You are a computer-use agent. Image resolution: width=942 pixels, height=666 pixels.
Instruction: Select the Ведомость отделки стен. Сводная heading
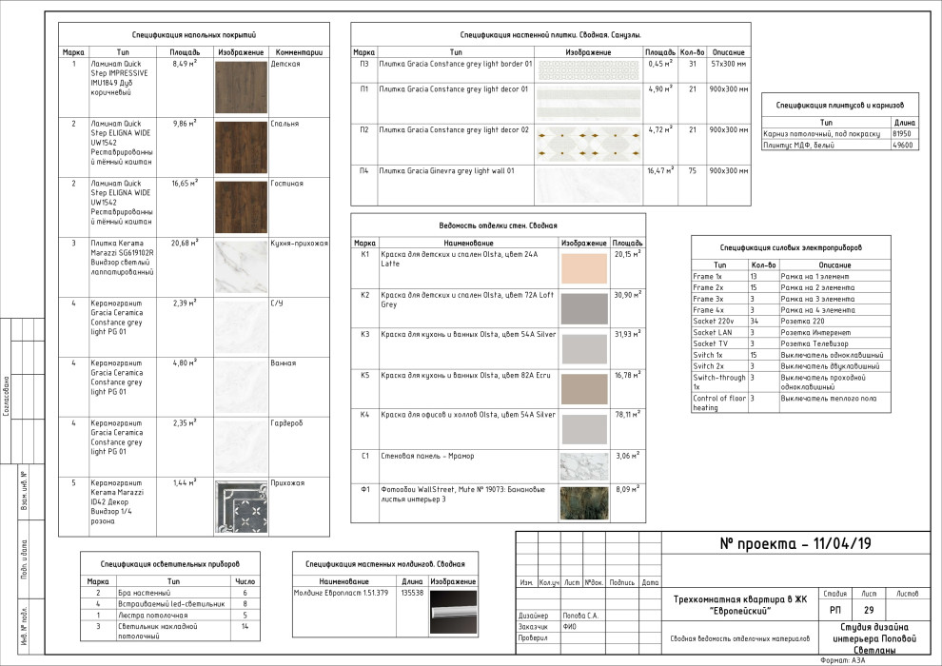498,225
